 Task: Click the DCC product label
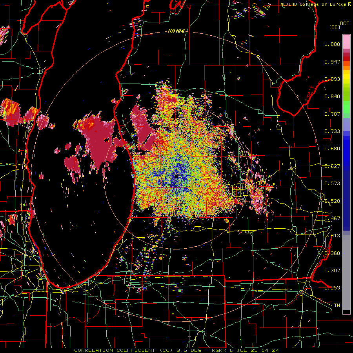point(344,24)
